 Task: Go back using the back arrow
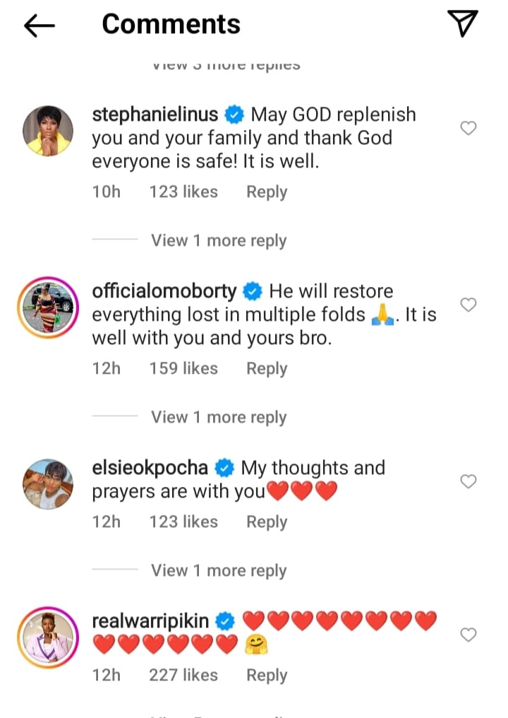pos(40,25)
